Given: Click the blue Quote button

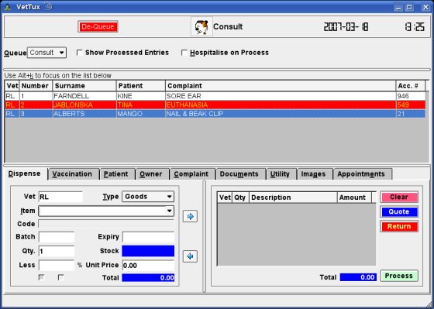Looking at the screenshot, I should pyautogui.click(x=399, y=212).
